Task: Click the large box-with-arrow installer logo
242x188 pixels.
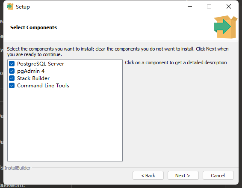Action: [x=225, y=27]
